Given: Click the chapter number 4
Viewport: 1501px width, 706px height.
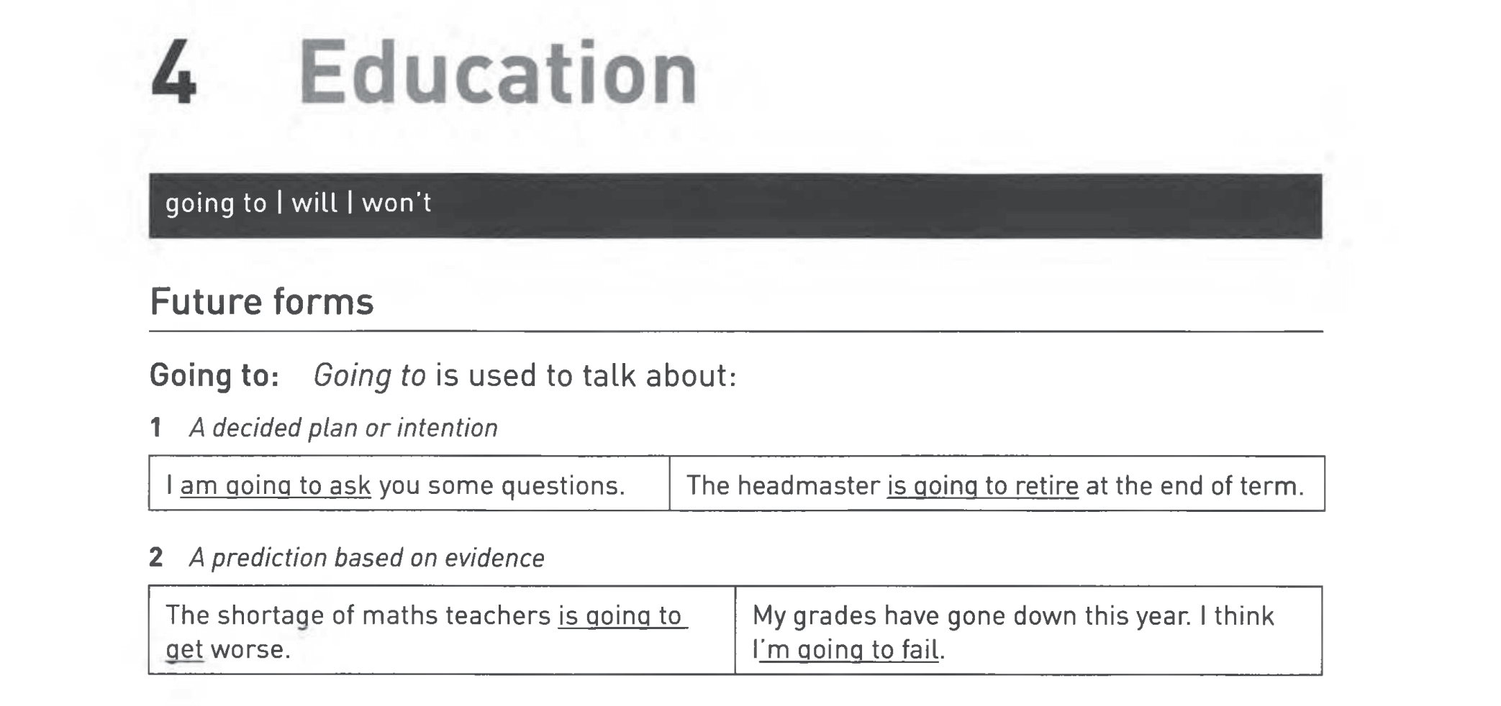Looking at the screenshot, I should [x=173, y=73].
